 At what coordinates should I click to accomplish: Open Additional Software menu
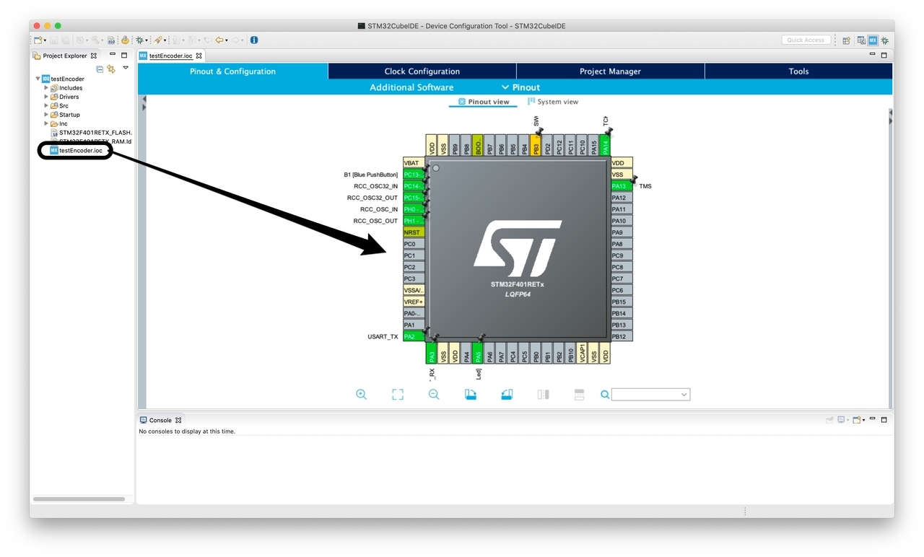tap(411, 87)
